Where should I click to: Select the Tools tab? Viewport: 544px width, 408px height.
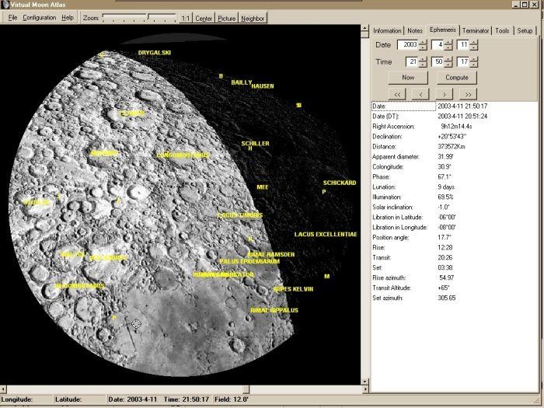503,31
